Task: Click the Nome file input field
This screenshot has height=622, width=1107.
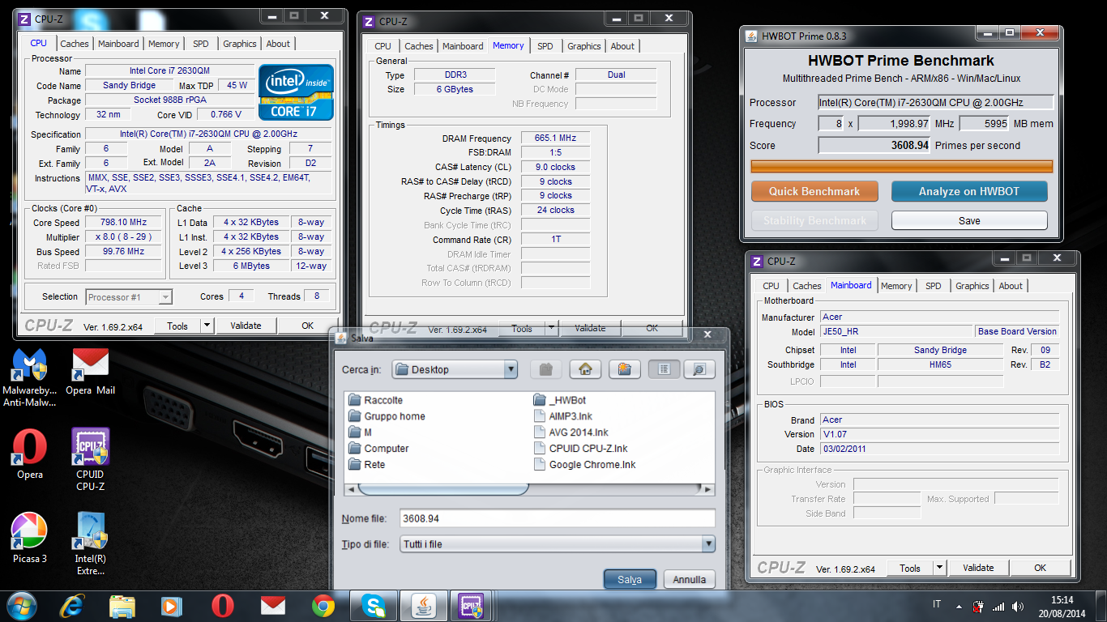Action: click(x=558, y=518)
